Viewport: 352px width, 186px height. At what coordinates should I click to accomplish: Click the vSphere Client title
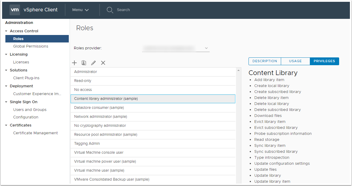click(x=41, y=10)
